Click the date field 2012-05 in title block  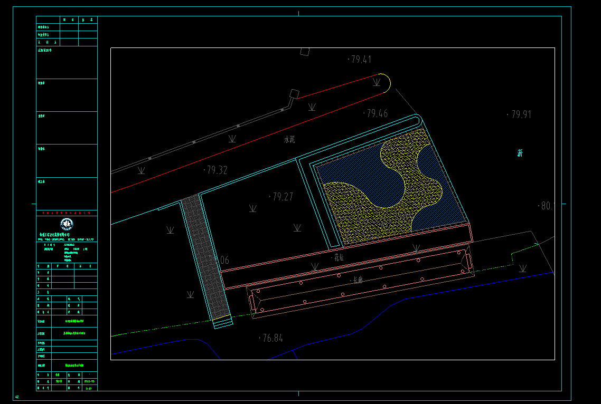pyautogui.click(x=89, y=381)
